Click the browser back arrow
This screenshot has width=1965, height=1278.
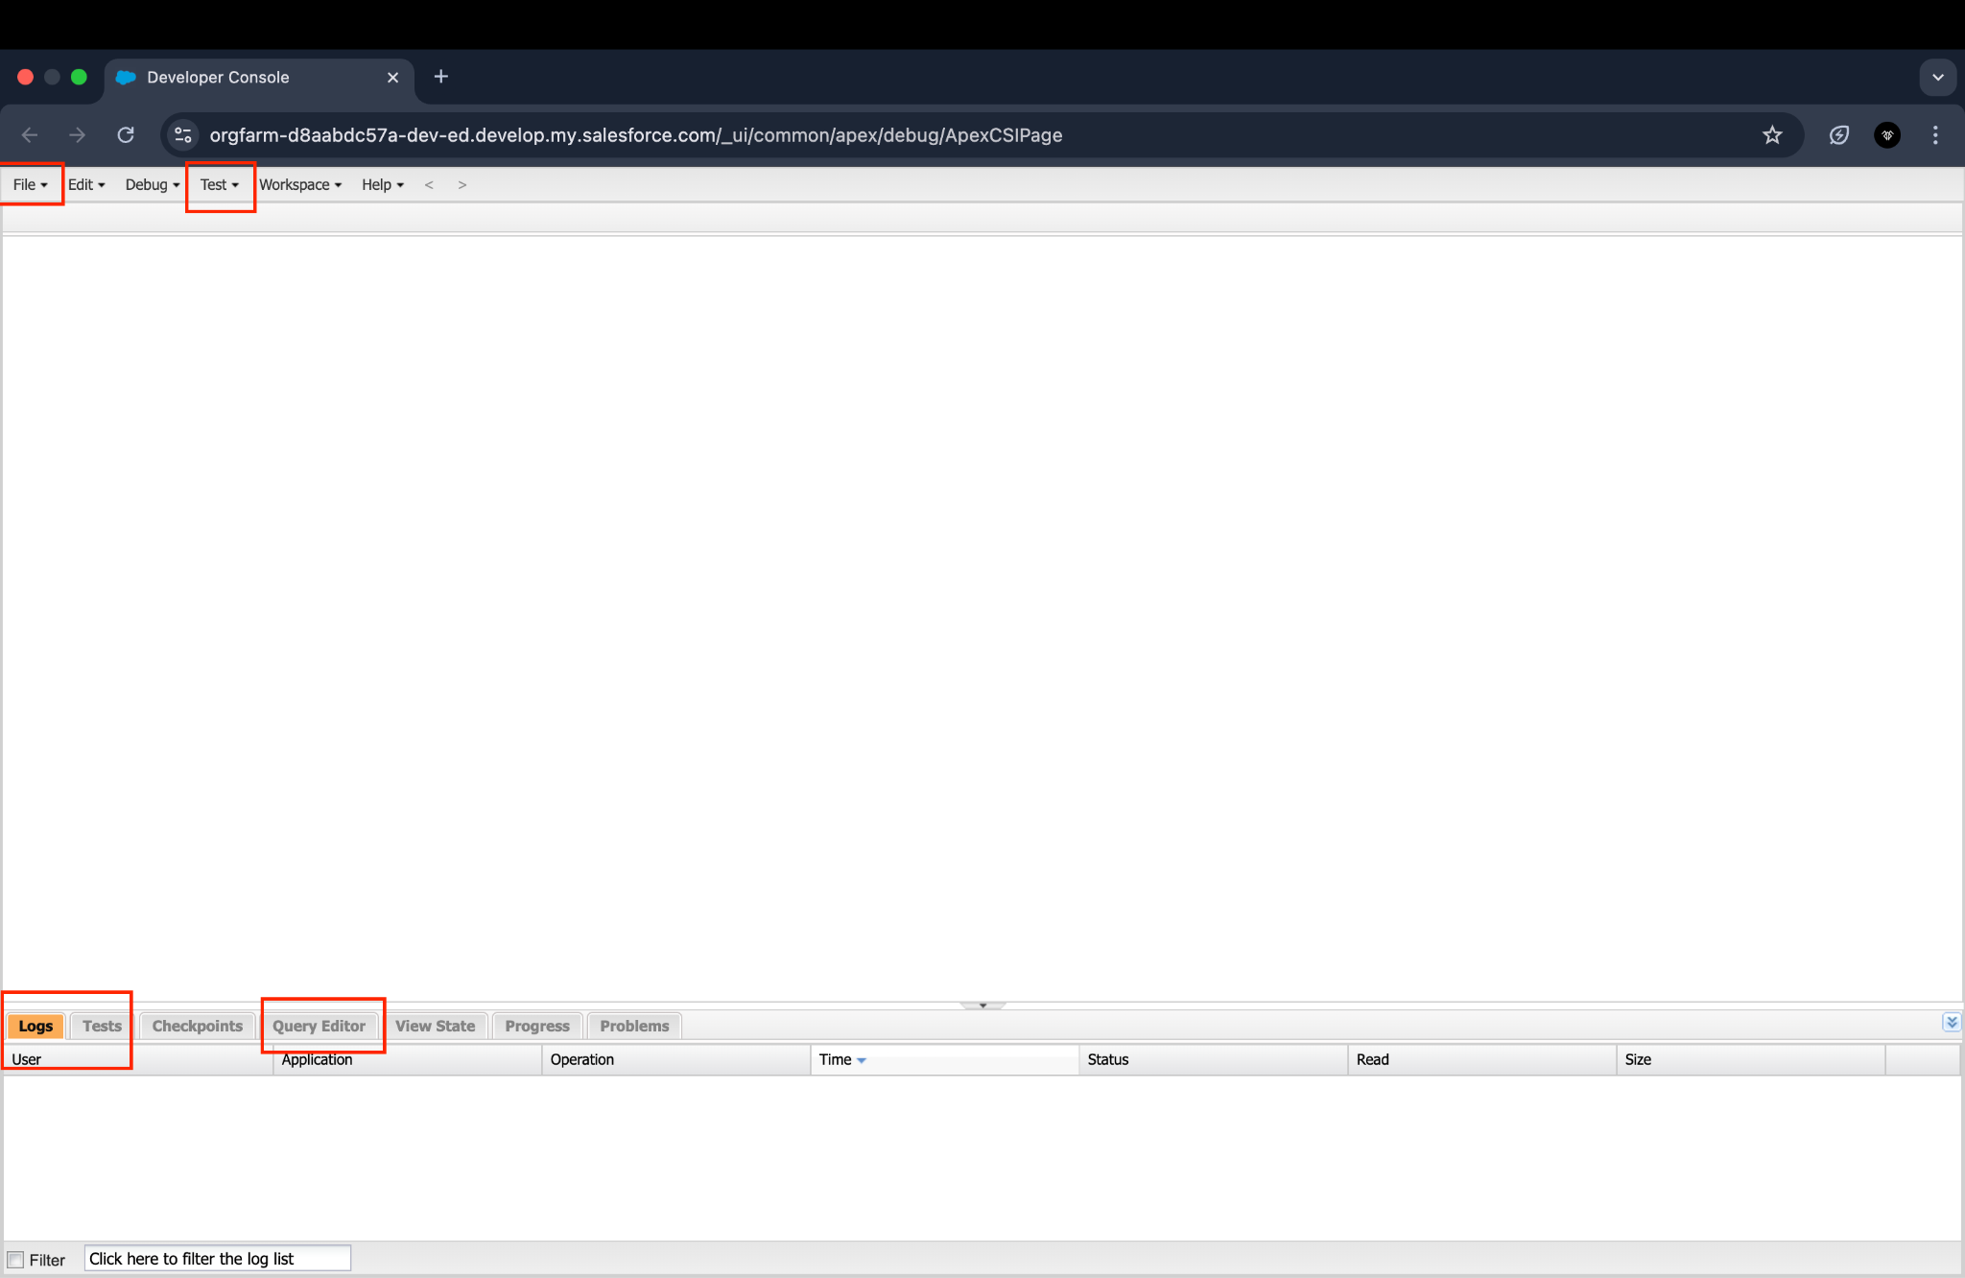click(29, 134)
